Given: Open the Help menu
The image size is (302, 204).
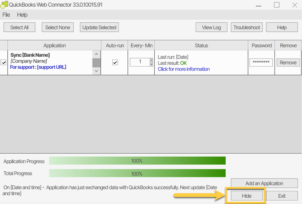Looking at the screenshot, I should point(22,15).
